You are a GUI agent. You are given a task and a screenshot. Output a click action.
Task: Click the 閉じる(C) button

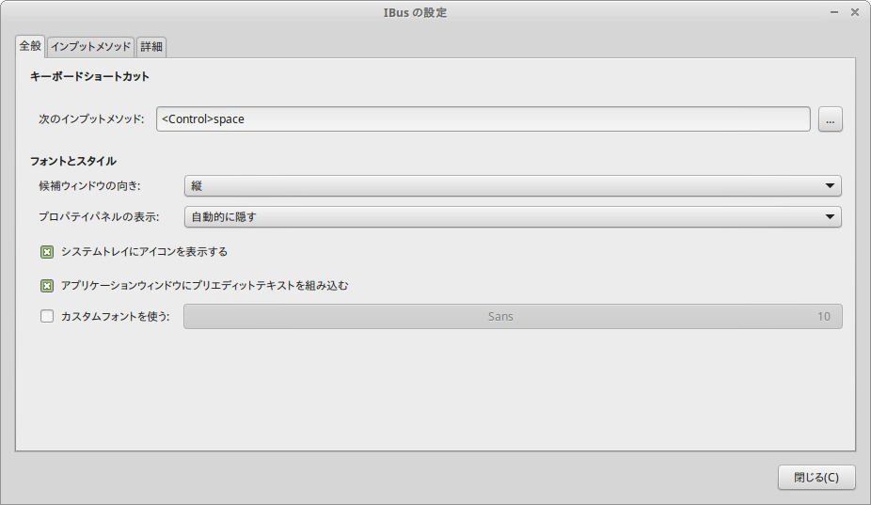click(x=816, y=477)
